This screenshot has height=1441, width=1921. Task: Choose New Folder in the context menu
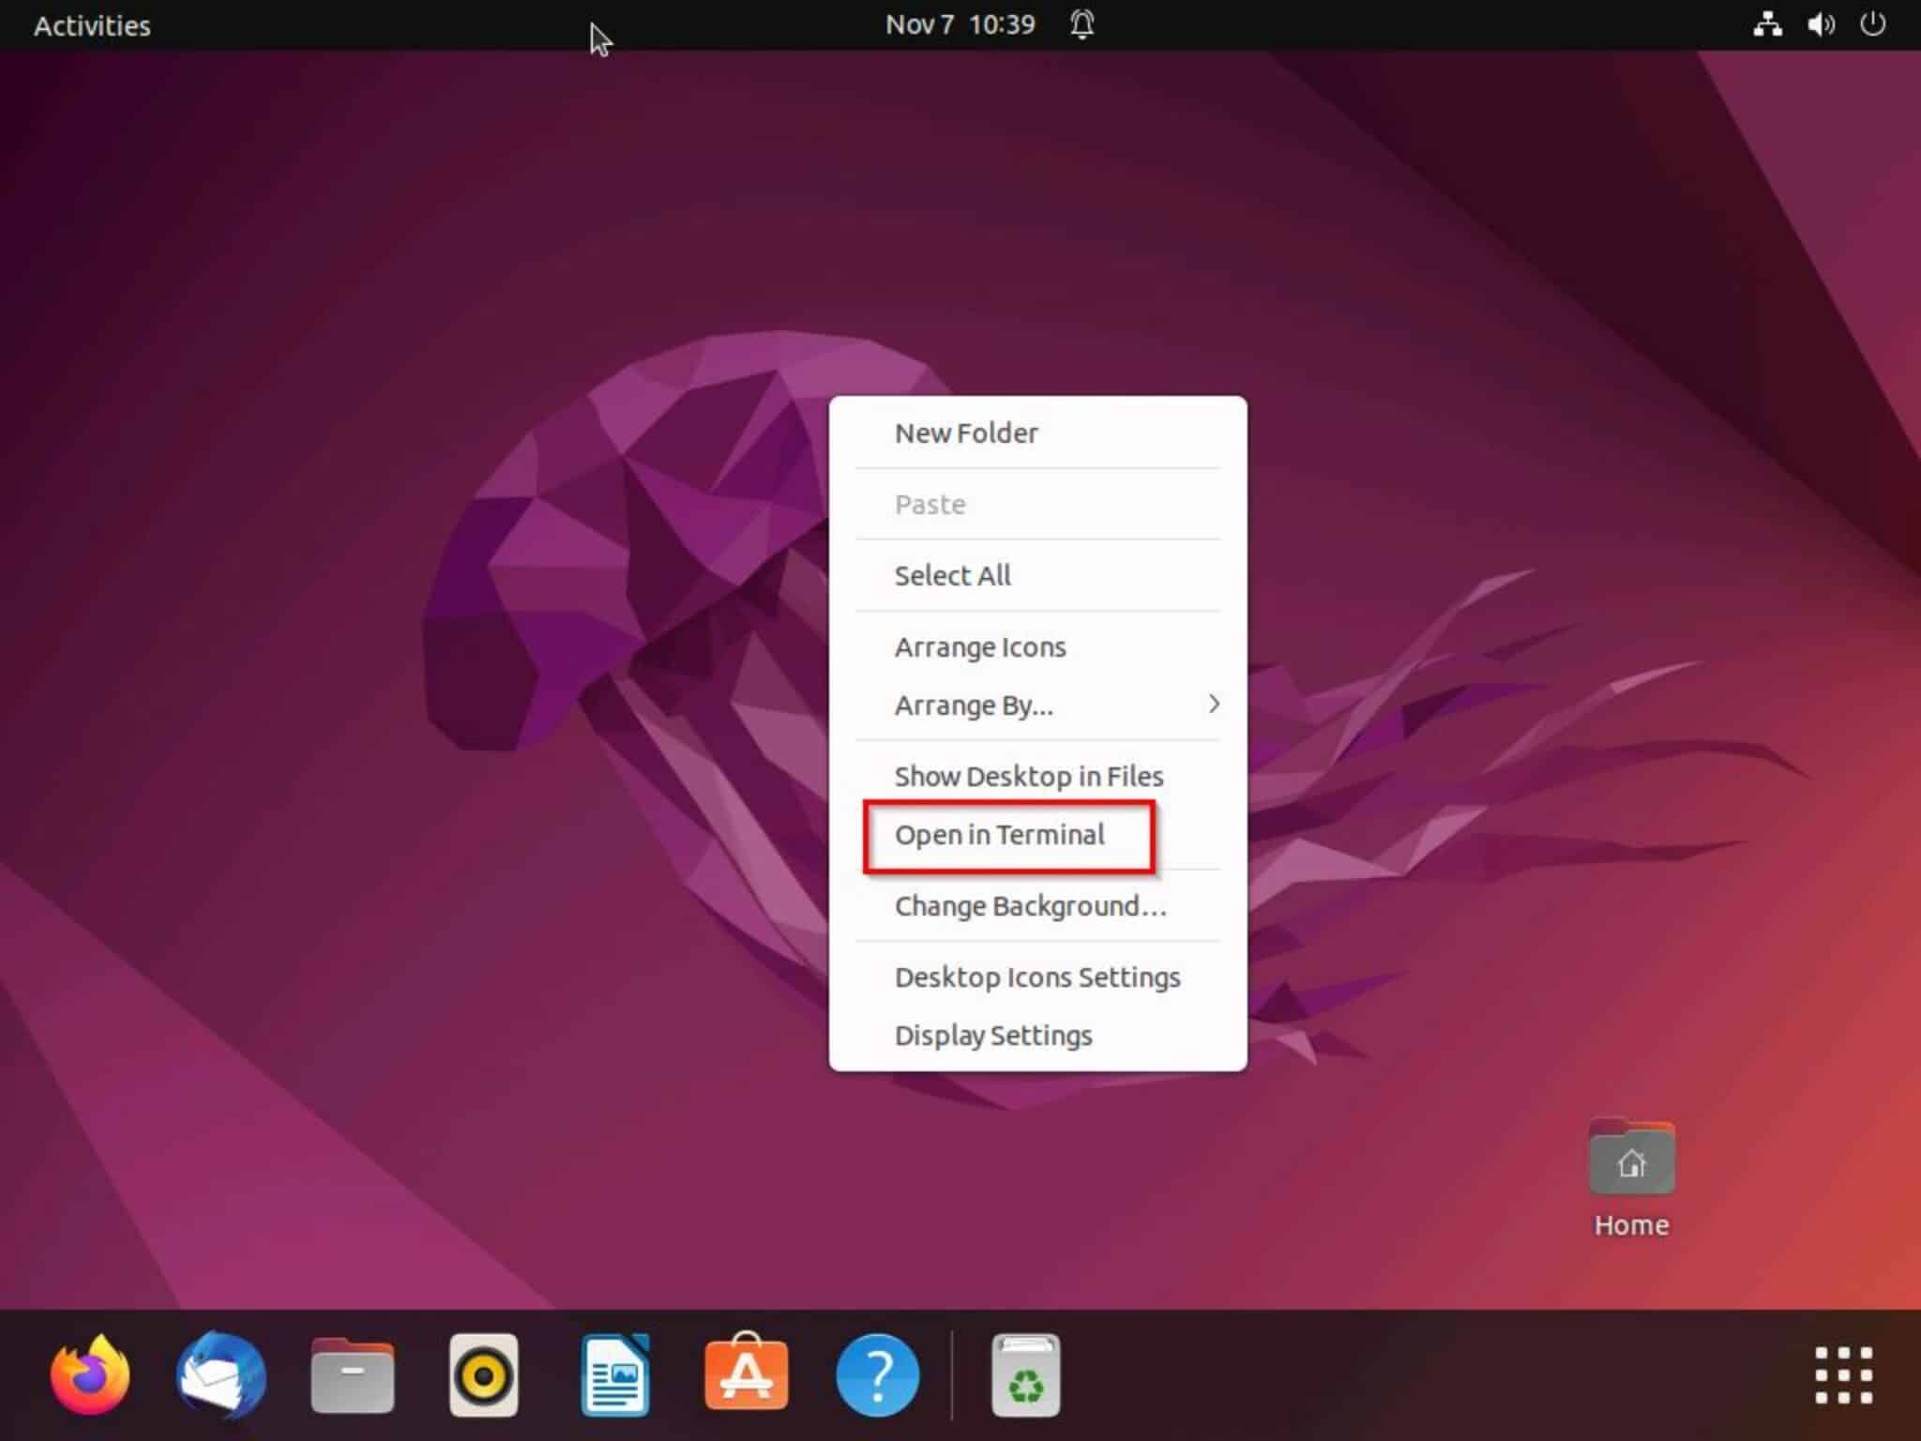(1037, 432)
